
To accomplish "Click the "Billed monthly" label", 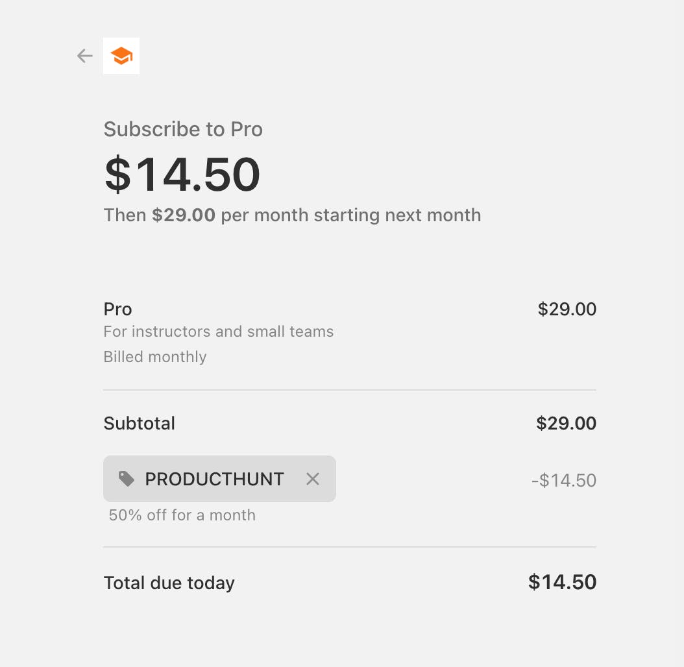I will [x=155, y=357].
